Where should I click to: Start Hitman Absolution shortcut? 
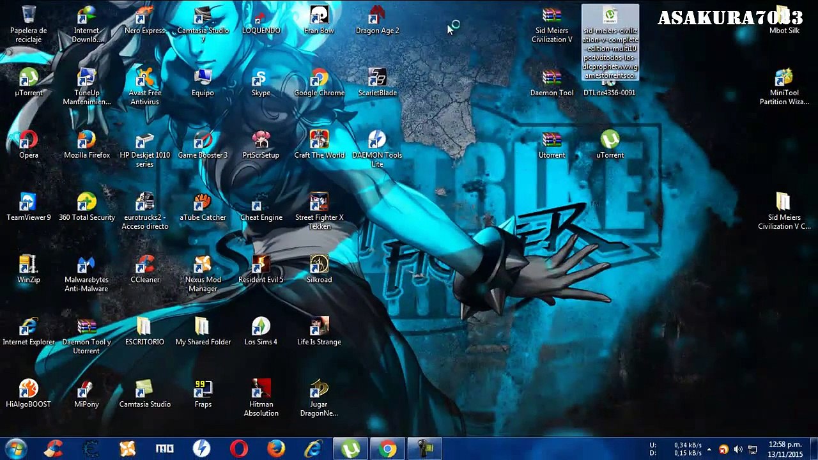[261, 397]
